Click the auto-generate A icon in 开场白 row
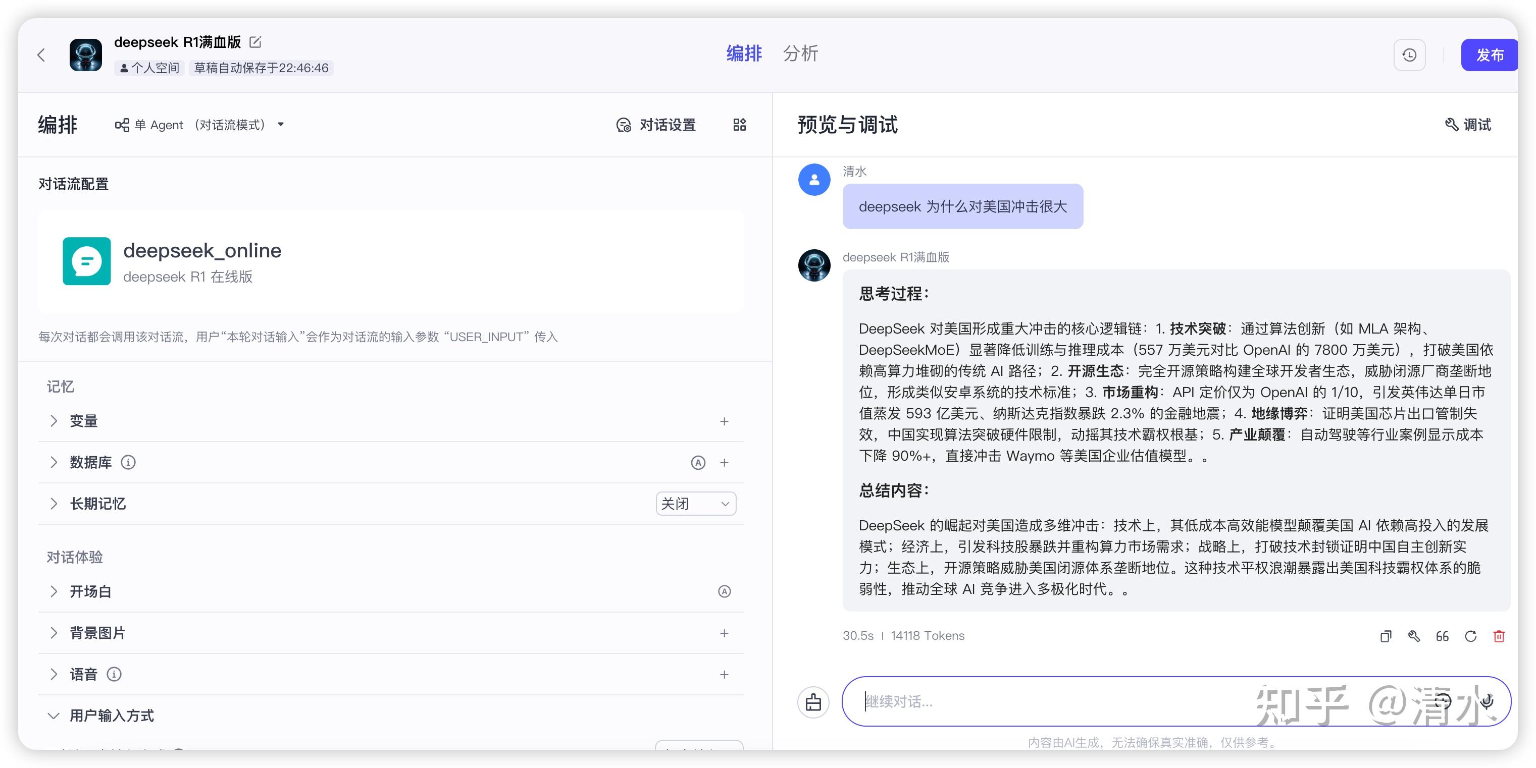Screen dimensions: 1536x768 click(724, 591)
